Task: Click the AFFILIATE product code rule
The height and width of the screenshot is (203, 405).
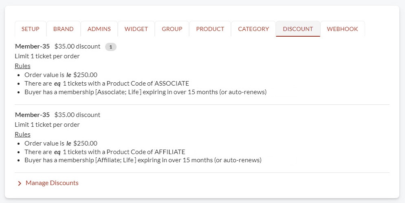Action: (105, 152)
